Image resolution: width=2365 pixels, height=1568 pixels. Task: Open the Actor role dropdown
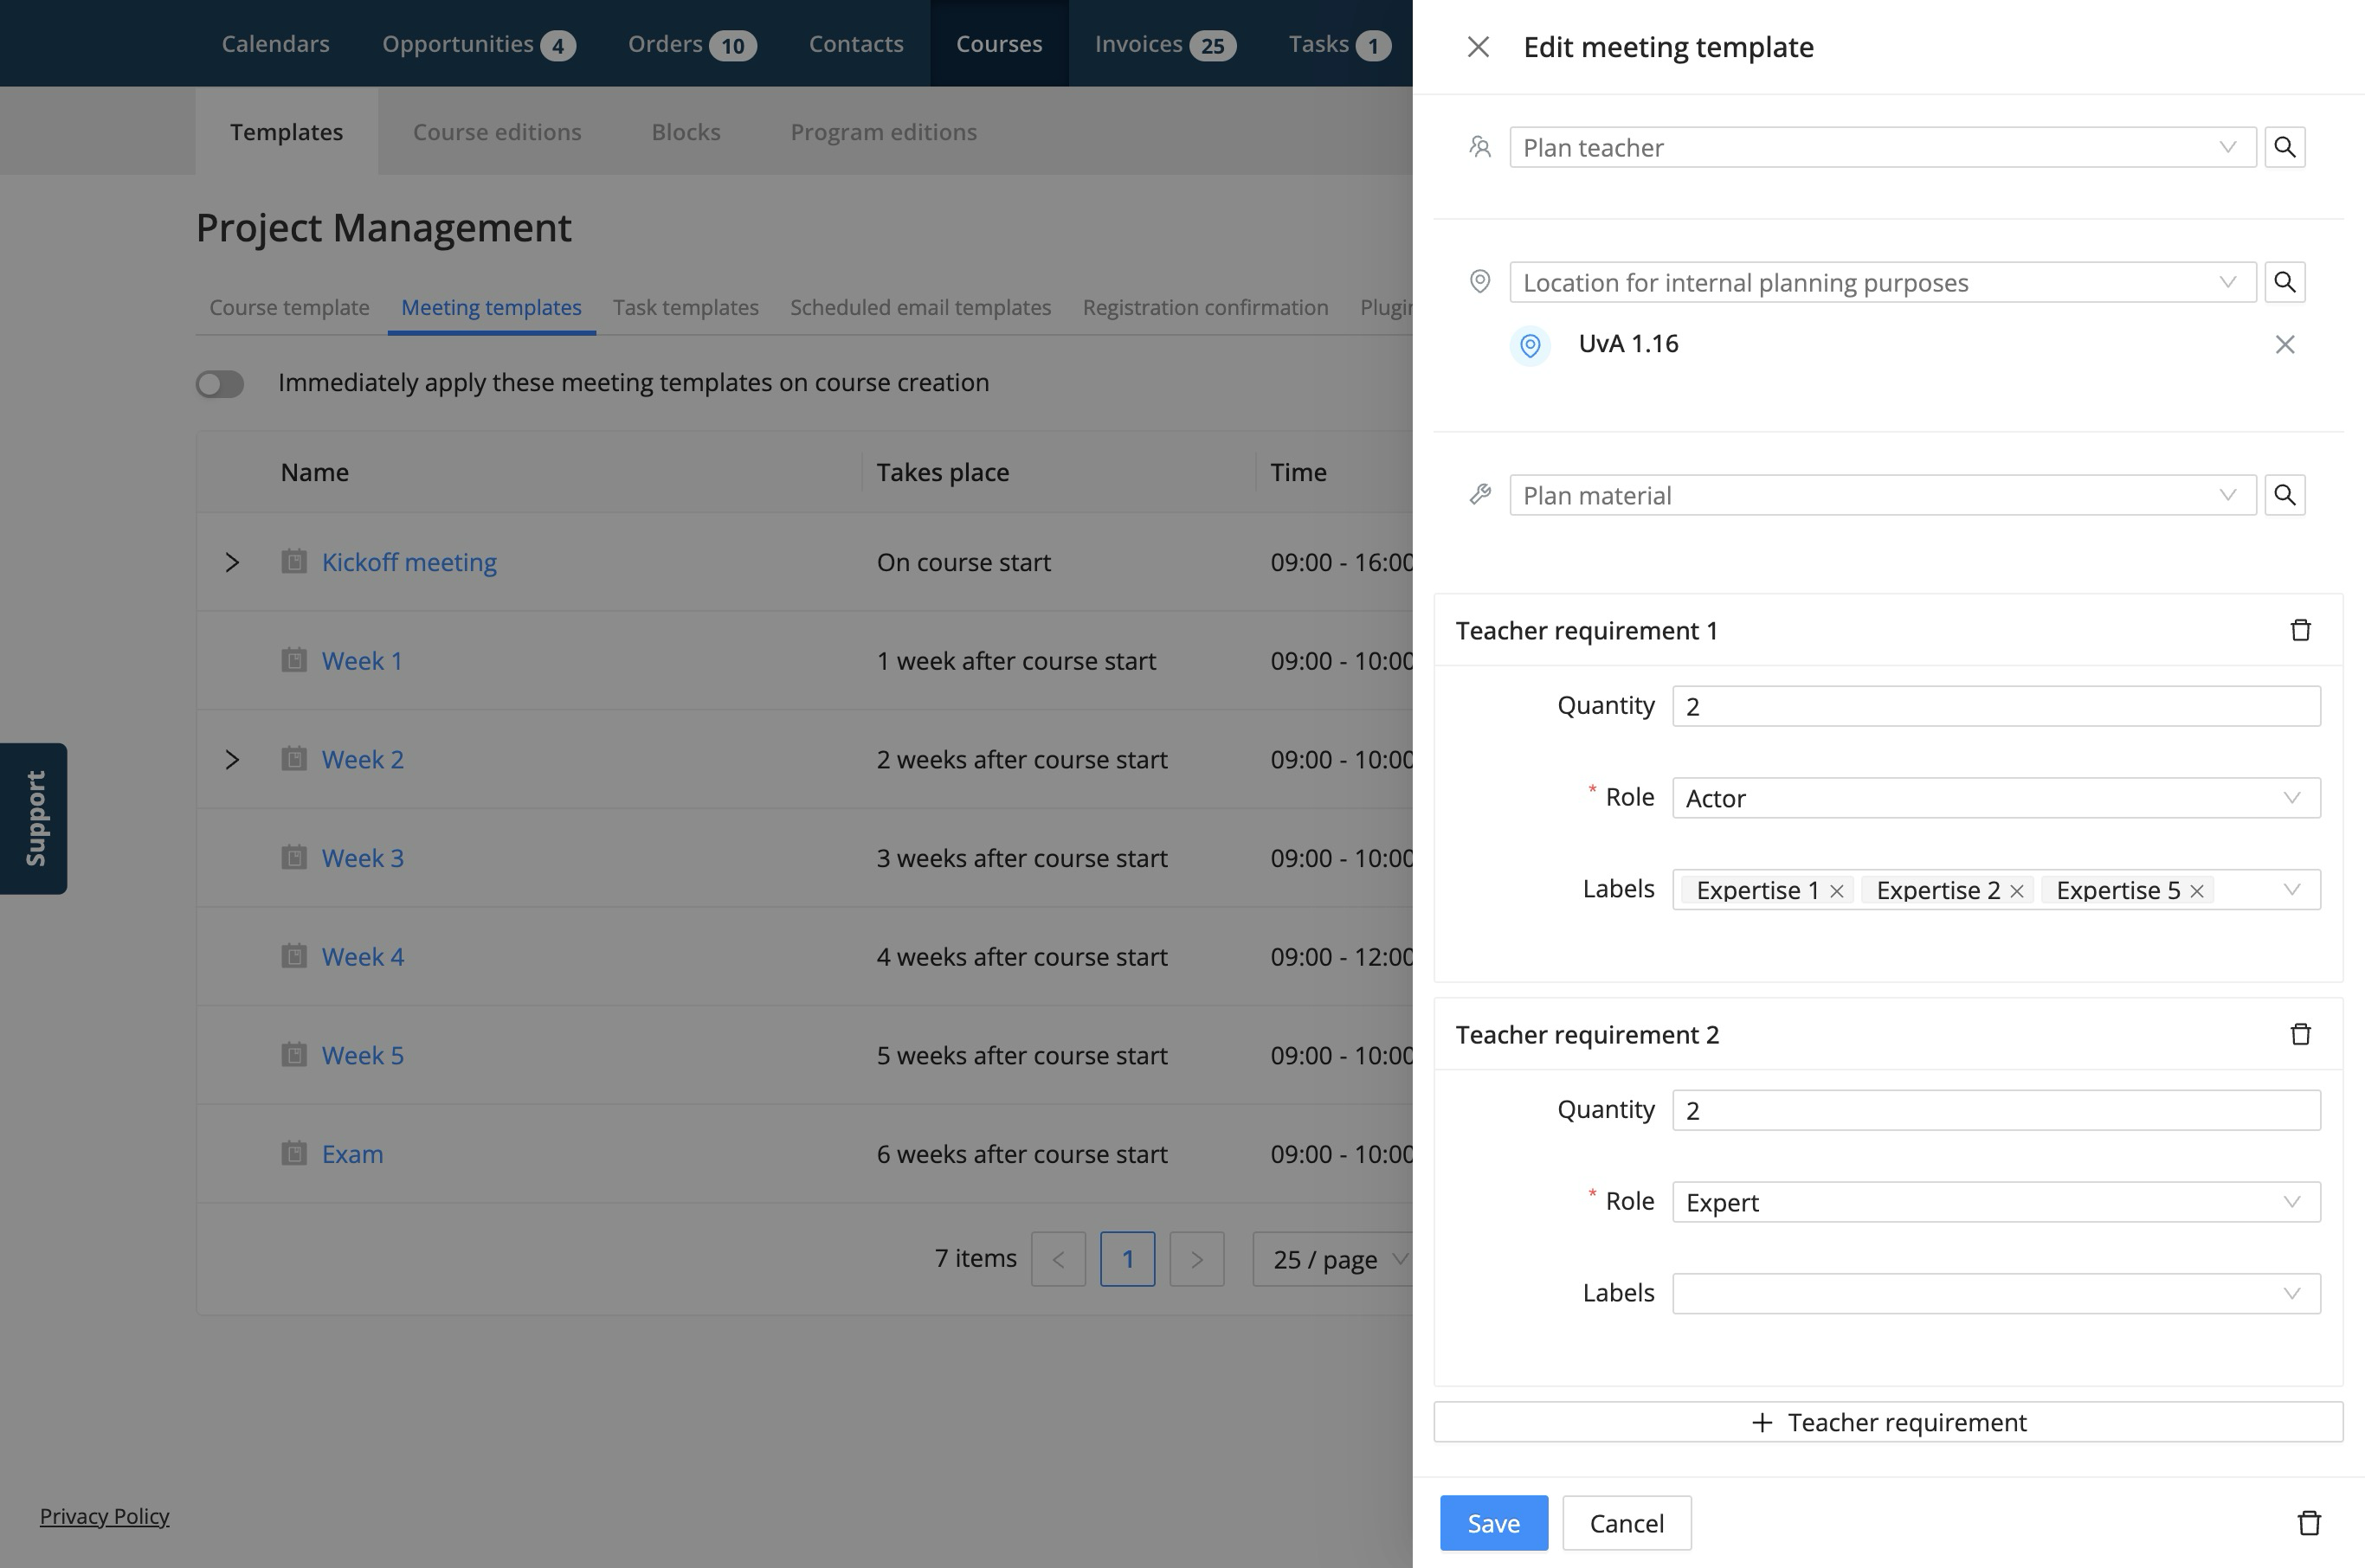pyautogui.click(x=1996, y=798)
